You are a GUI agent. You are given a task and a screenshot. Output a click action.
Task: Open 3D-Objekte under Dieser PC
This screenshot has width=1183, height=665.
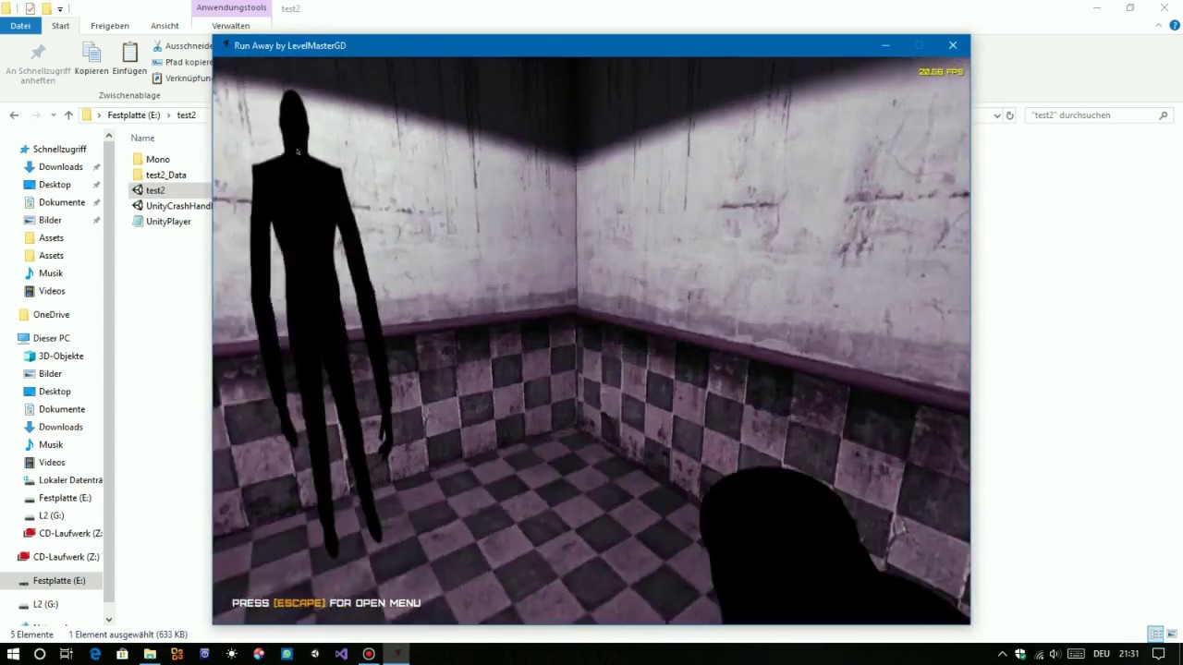61,357
